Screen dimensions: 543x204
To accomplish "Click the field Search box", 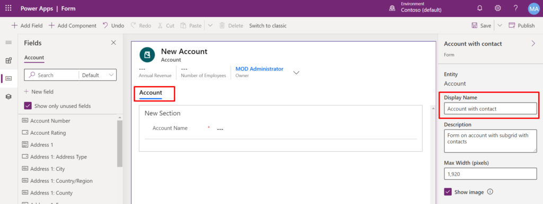I will click(51, 75).
